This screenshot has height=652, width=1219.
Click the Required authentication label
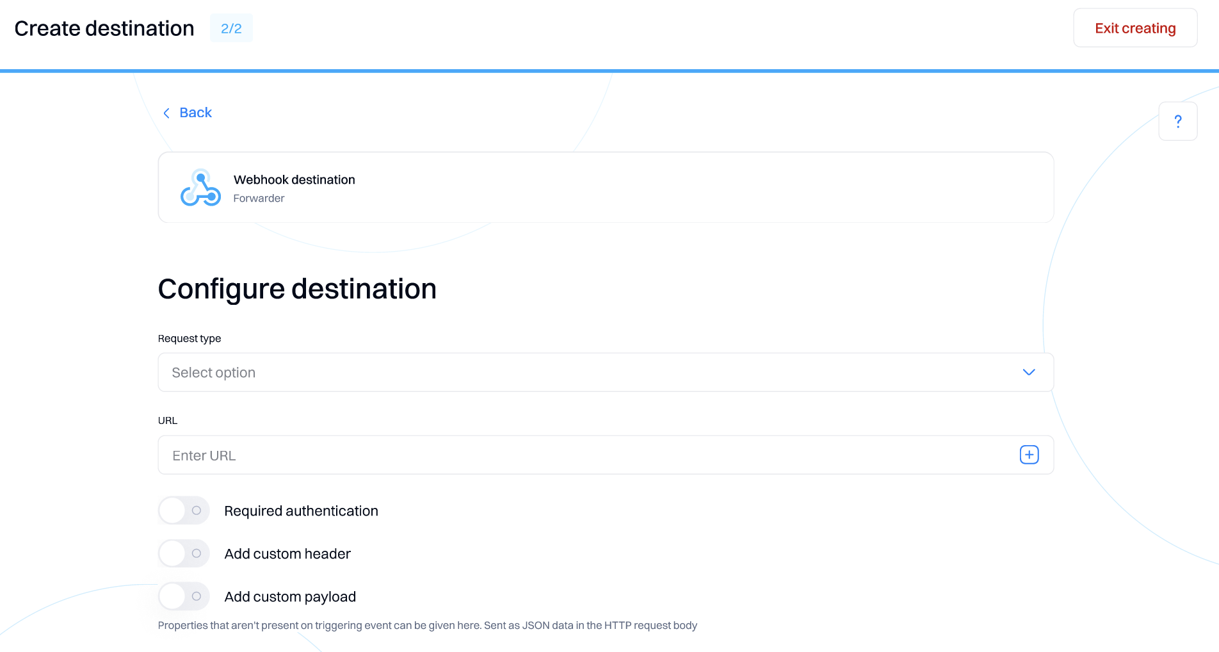[x=301, y=511]
